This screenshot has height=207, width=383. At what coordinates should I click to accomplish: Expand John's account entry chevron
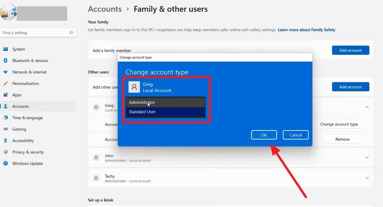(367, 157)
